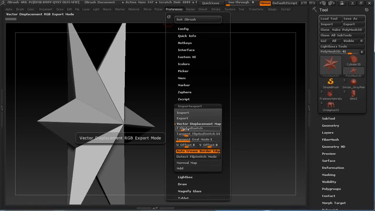This screenshot has height=211, width=375.
Task: Expand the Custom UI section
Action: point(187,57)
